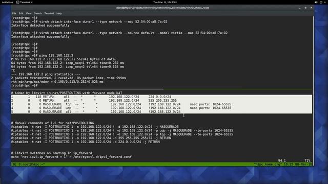Click the empty prompt after ping statistics
This screenshot has width=328, height=184.
click(24, 85)
